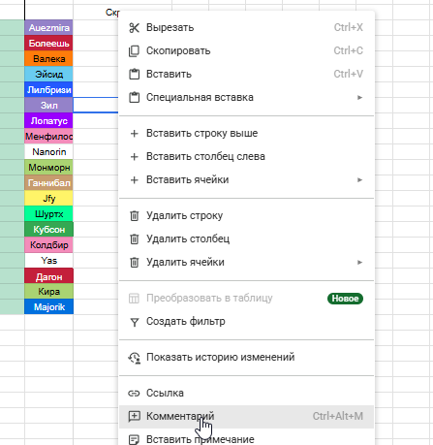
Task: Click the clipboard icon beside Вставить
Action: (x=134, y=74)
